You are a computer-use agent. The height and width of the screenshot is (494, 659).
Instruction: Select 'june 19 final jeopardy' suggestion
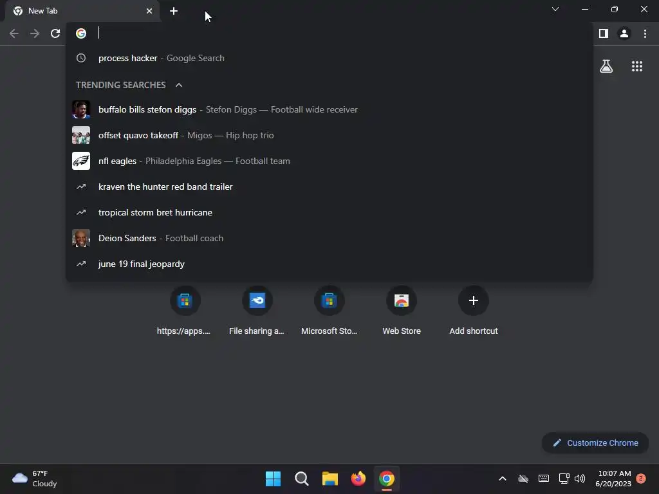[329, 264]
